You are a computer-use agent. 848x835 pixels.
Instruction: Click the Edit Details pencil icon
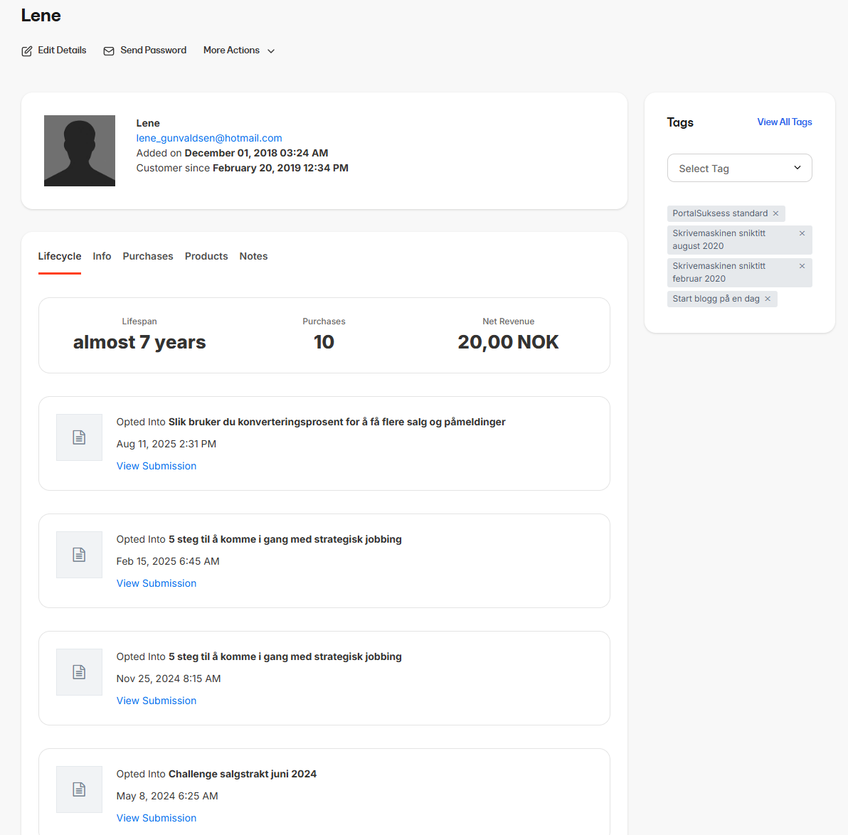coord(26,50)
